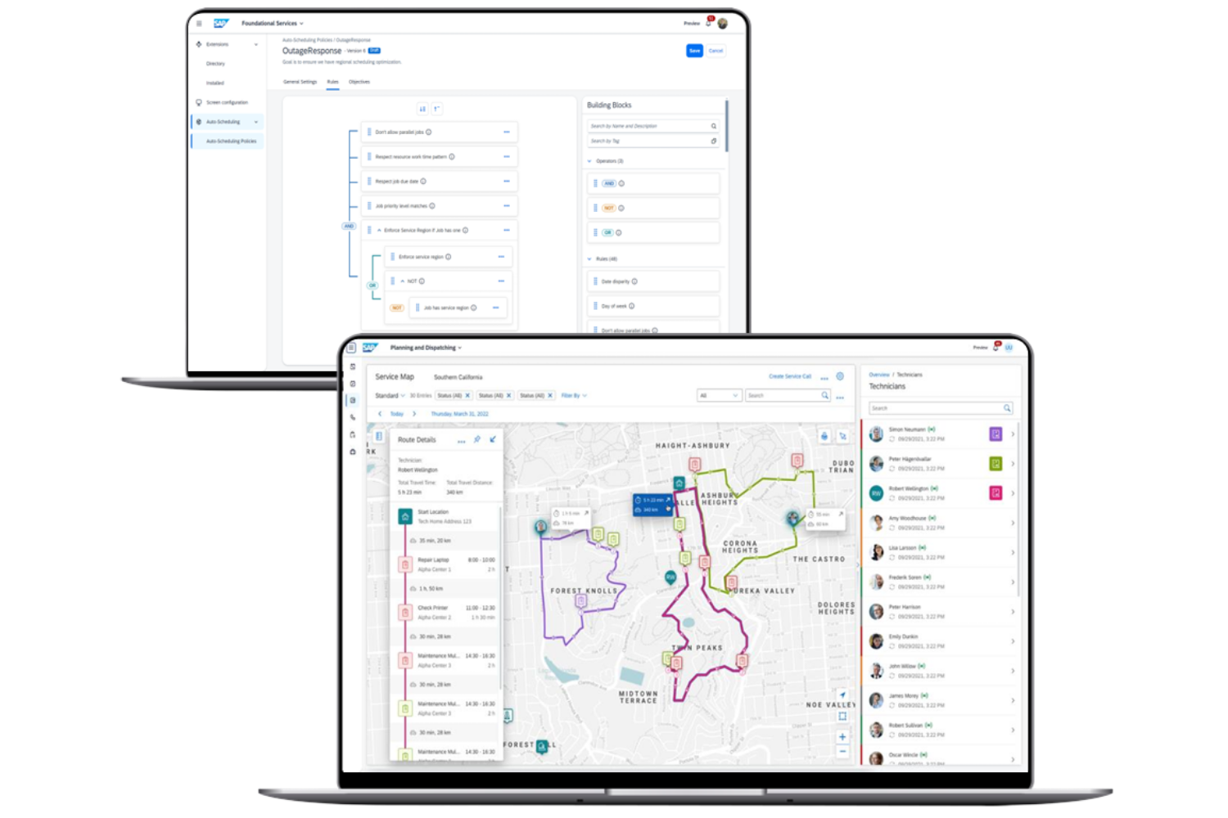Open the phone icon in left sidebar
This screenshot has width=1228, height=818.
pyautogui.click(x=353, y=417)
